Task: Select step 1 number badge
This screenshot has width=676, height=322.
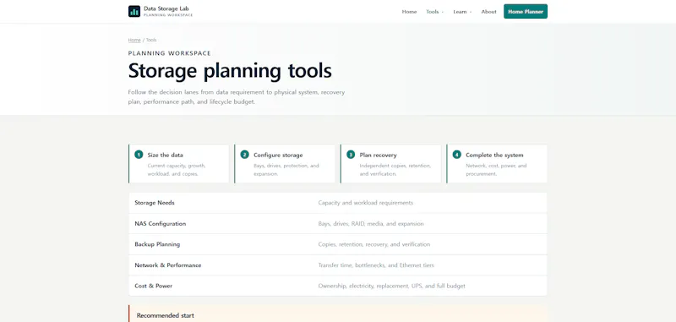Action: coord(139,155)
